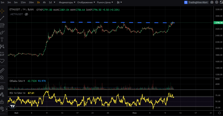This screenshot has height=116, width=223.
Task: Click the TradingView Alert button
Action: [196, 2]
